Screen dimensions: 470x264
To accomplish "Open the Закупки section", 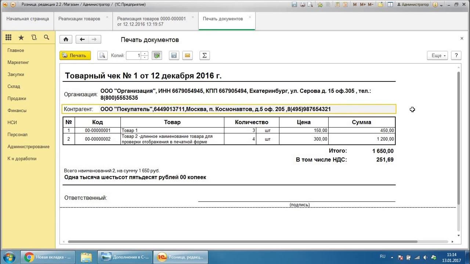I will [x=16, y=74].
